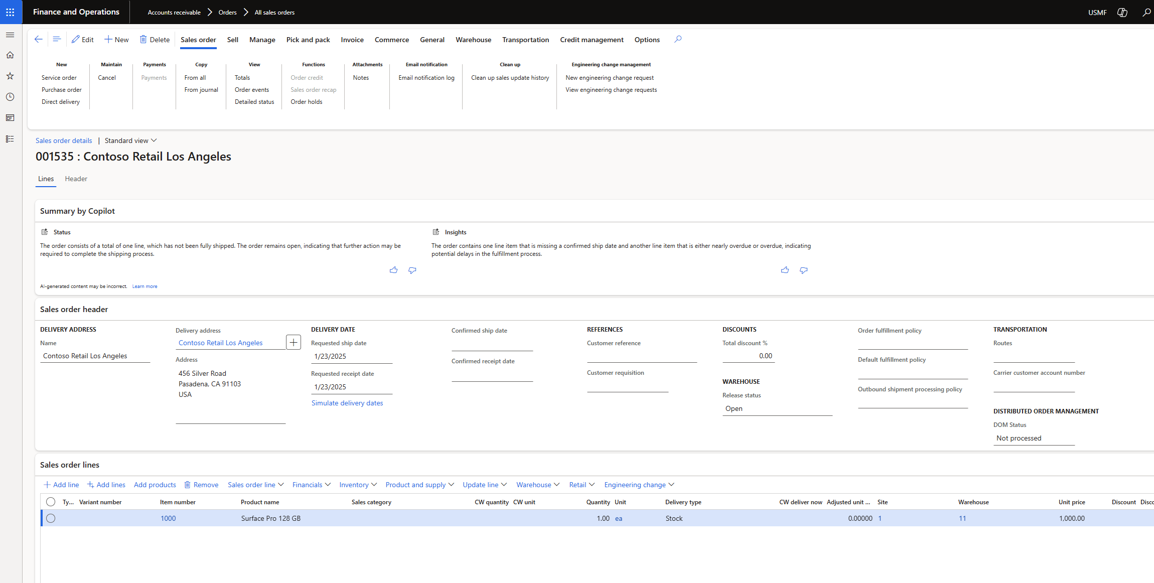Expand the Update line menu

[484, 485]
